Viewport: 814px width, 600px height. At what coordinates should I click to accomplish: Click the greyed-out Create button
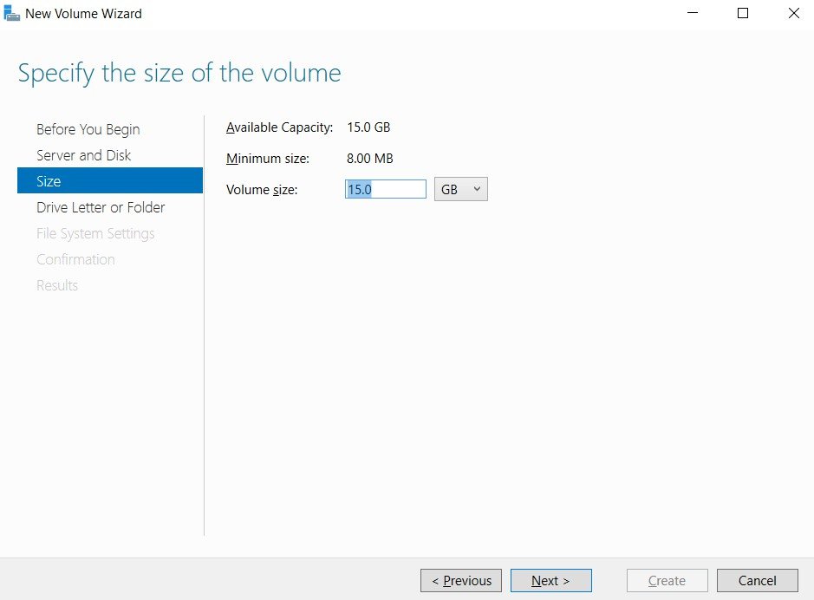(x=667, y=580)
